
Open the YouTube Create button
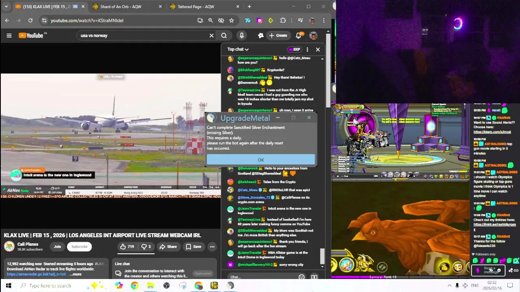(278, 36)
